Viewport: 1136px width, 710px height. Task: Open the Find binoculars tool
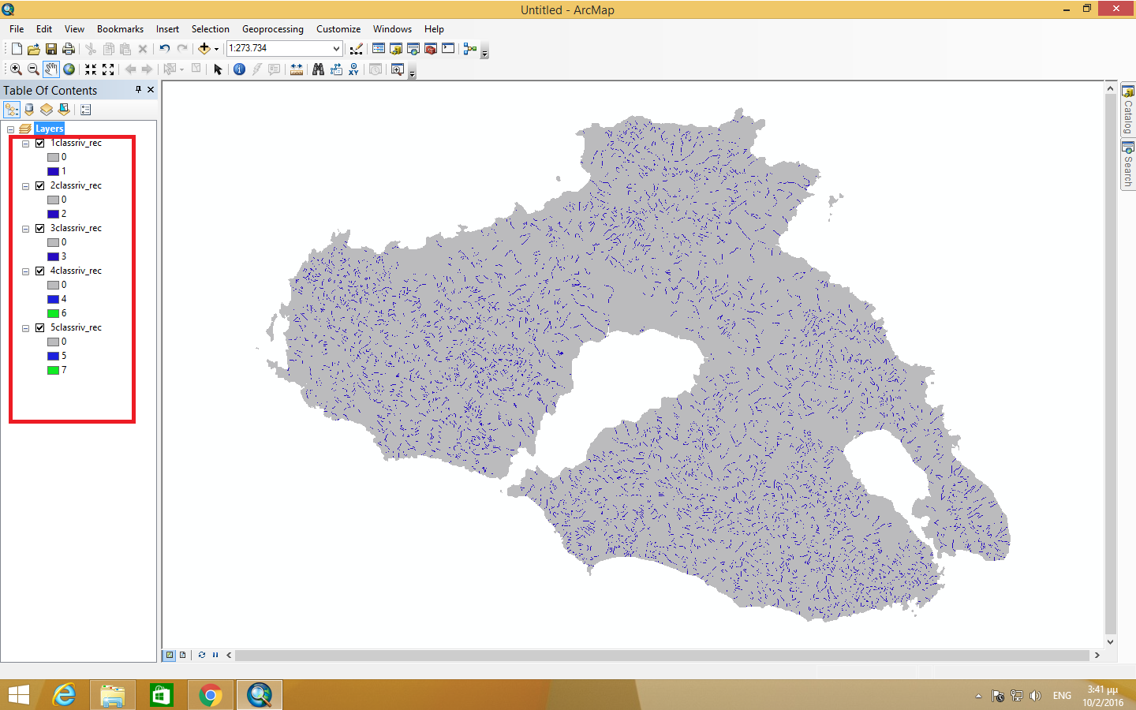coord(318,69)
